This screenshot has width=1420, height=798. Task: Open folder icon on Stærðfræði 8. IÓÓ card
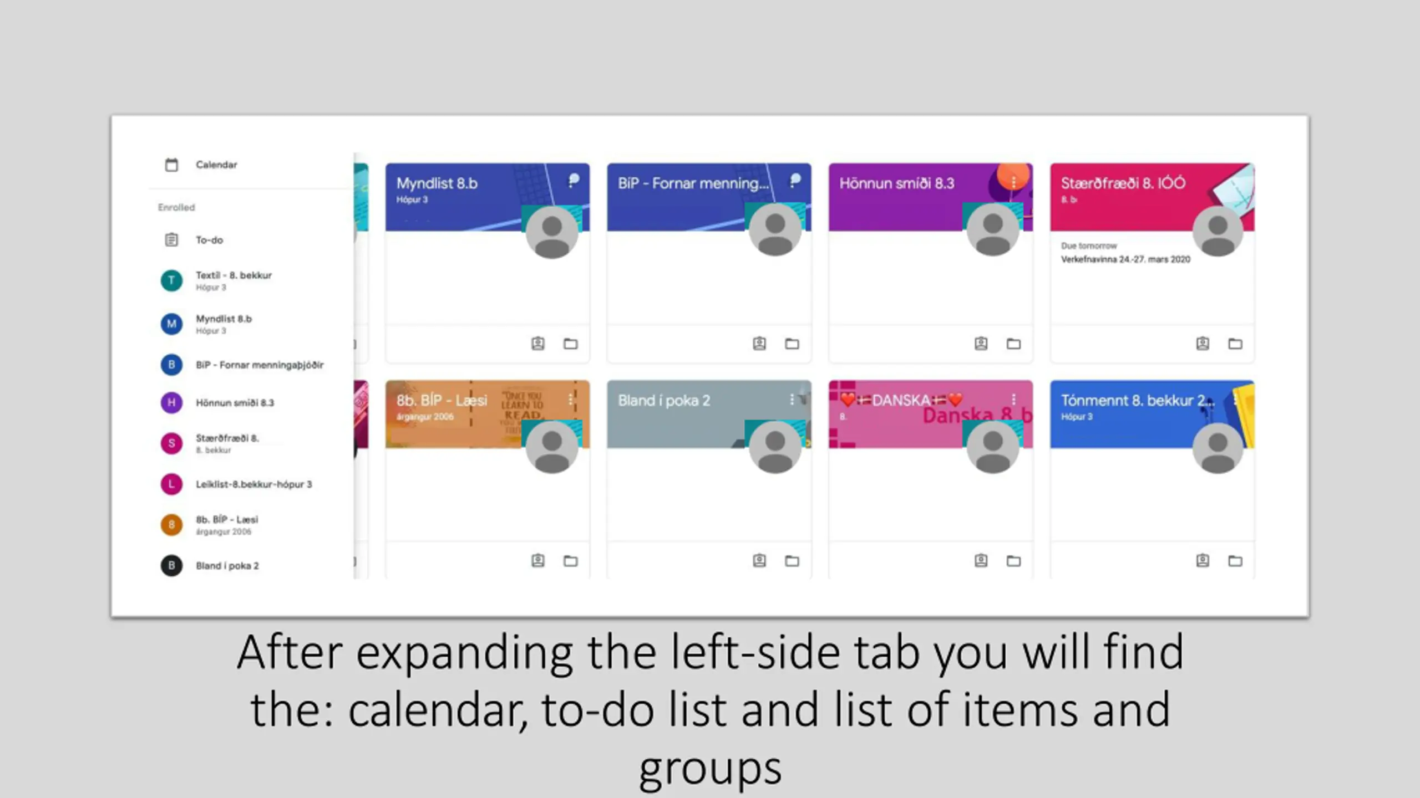1235,344
